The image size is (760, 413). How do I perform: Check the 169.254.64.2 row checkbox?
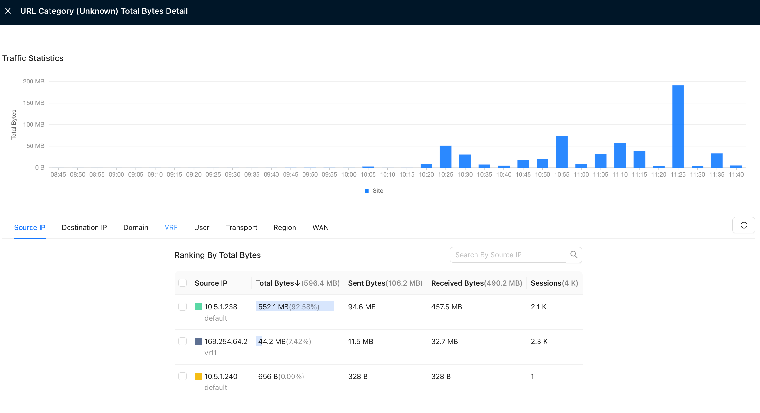pyautogui.click(x=183, y=341)
